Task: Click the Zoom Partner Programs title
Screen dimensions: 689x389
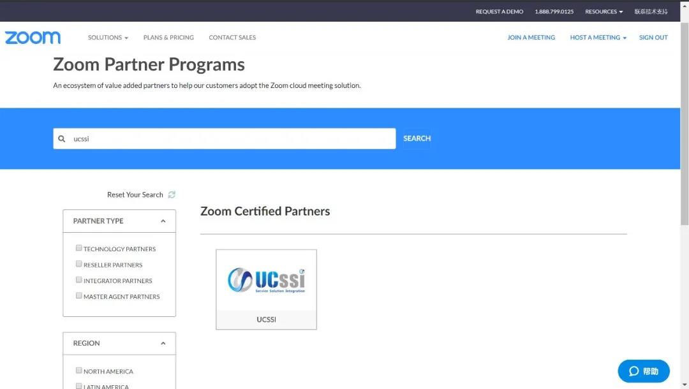Action: click(149, 64)
